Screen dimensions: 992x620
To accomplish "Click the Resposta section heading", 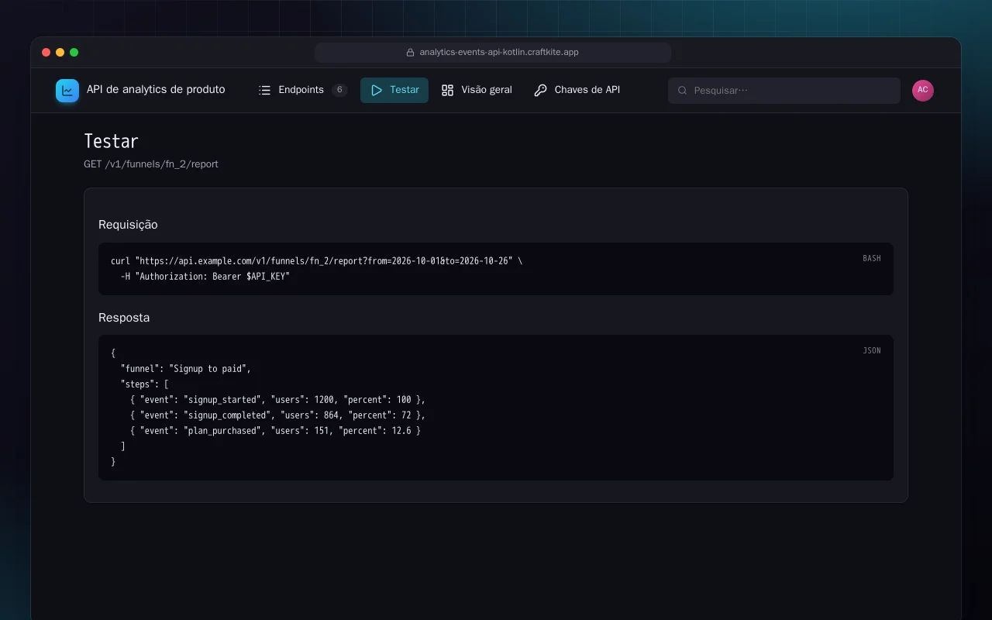I will coord(124,318).
